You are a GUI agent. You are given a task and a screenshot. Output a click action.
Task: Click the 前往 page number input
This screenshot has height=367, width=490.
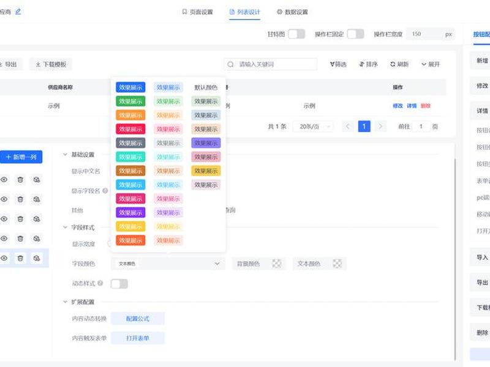[421, 127]
